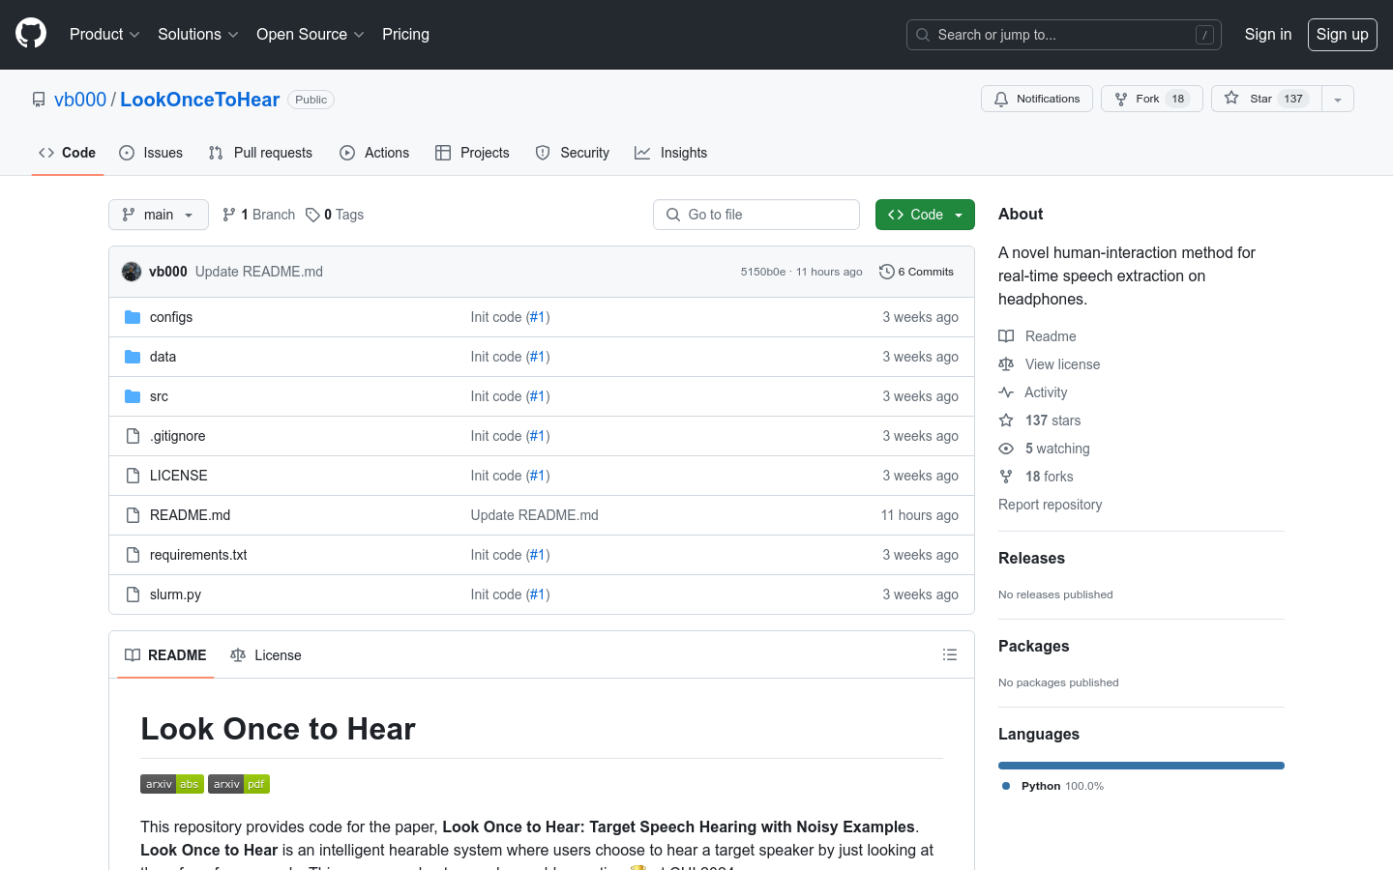Screen dimensions: 1393x870
Task: Click the Releases heading link
Action: point(1031,558)
